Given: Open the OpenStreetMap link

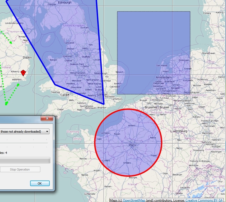Looking at the screenshot, I should [134, 200].
